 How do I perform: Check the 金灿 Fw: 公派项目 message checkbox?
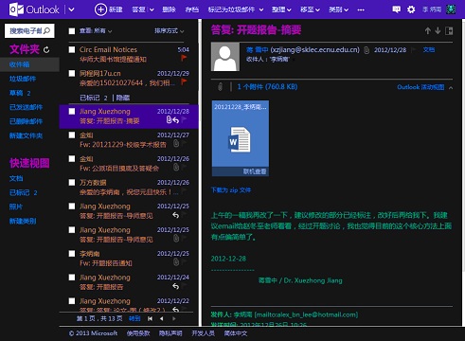[x=72, y=158]
